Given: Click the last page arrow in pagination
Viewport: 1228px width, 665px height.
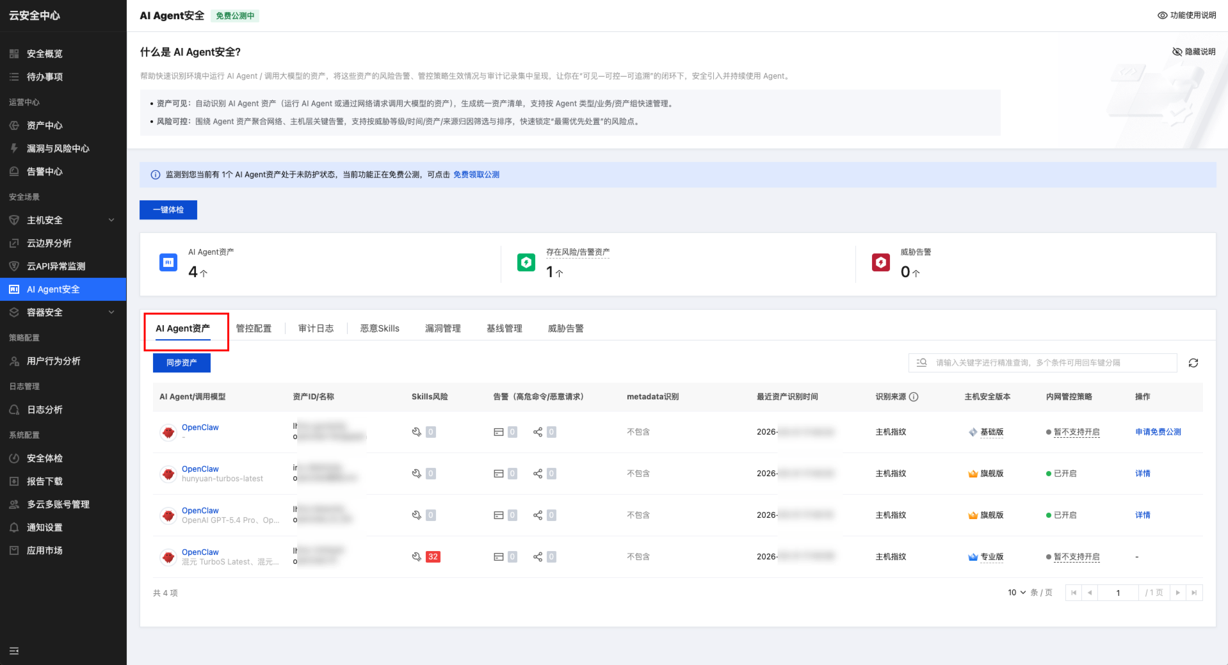Looking at the screenshot, I should click(1194, 593).
